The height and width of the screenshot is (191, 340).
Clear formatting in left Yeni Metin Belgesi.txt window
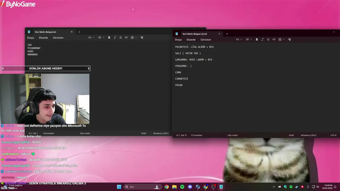click(142, 38)
